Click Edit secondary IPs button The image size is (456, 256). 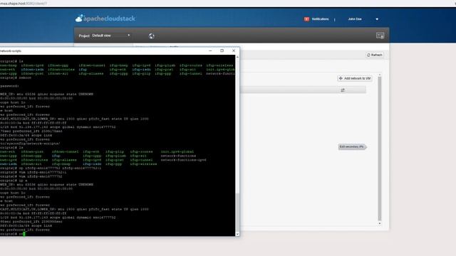pos(352,147)
